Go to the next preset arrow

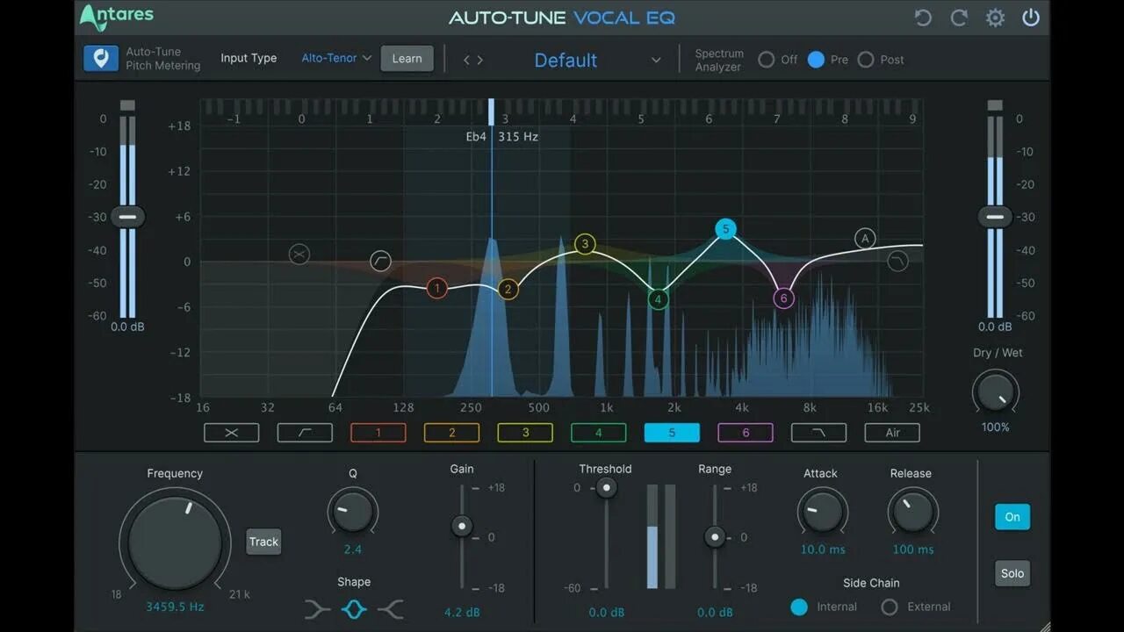coord(480,60)
